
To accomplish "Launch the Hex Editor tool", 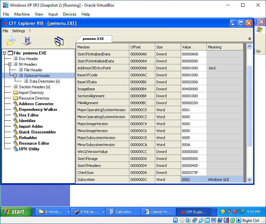I will 29,115.
